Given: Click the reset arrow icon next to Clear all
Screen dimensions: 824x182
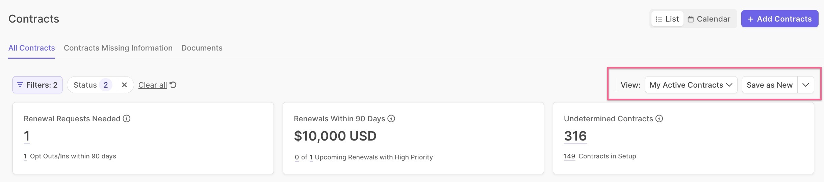Looking at the screenshot, I should click(173, 85).
